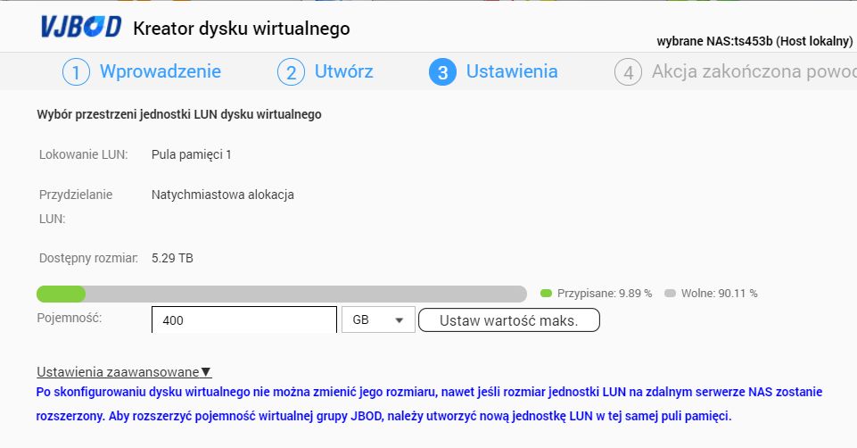Open the GB unit dropdown

pos(378,319)
